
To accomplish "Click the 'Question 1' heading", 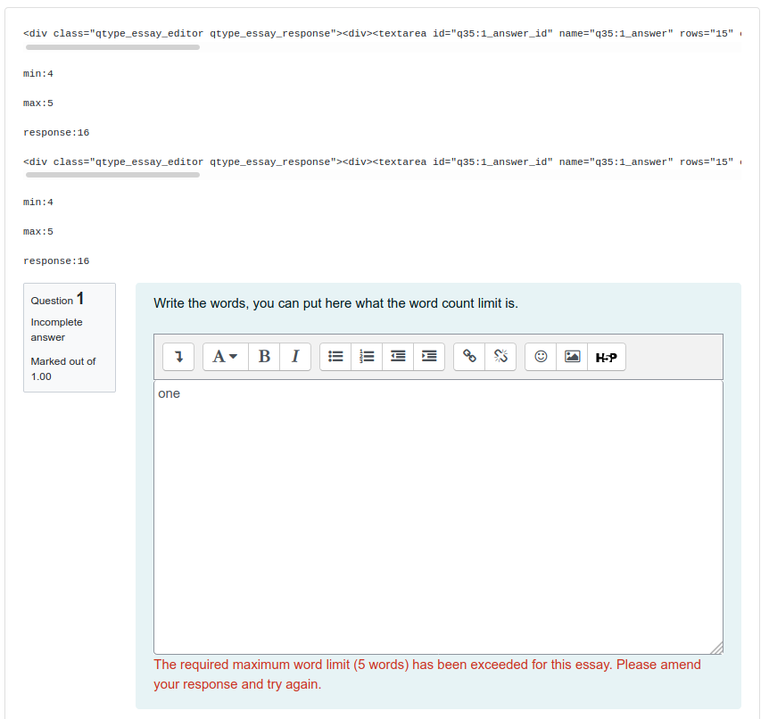I will click(x=57, y=299).
